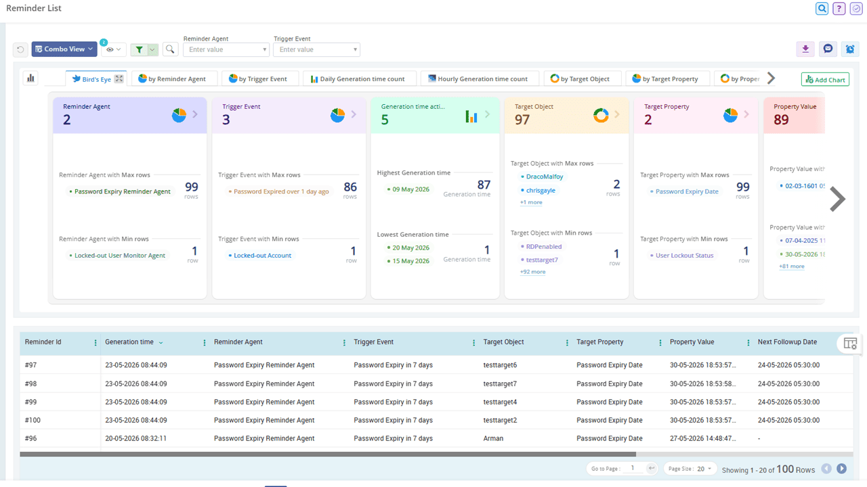Open help with the question mark icon
This screenshot has height=487, width=867.
pyautogui.click(x=839, y=9)
